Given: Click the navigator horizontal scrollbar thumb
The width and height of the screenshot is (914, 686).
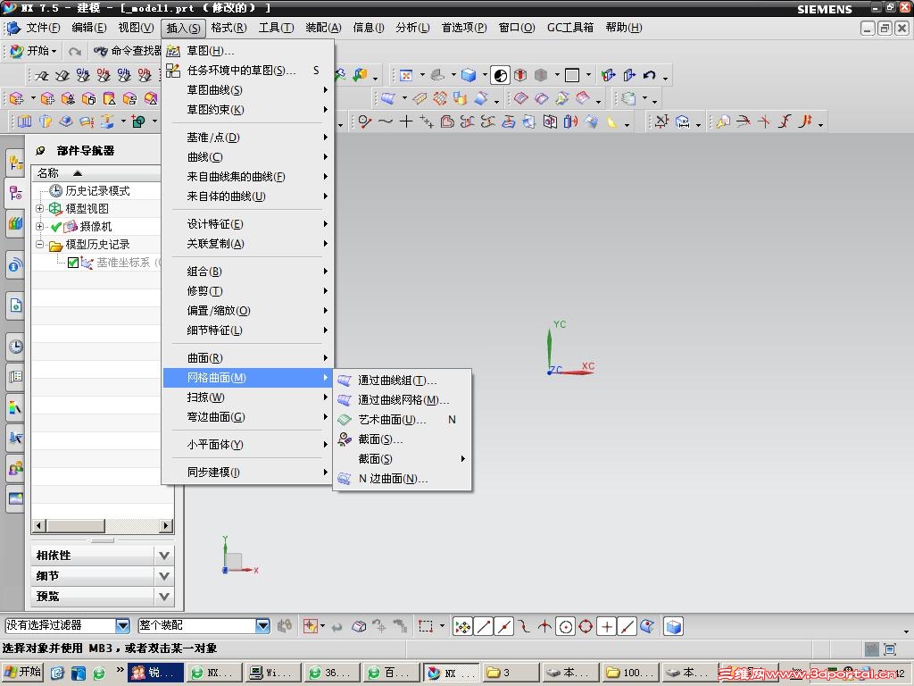Looking at the screenshot, I should pyautogui.click(x=75, y=525).
